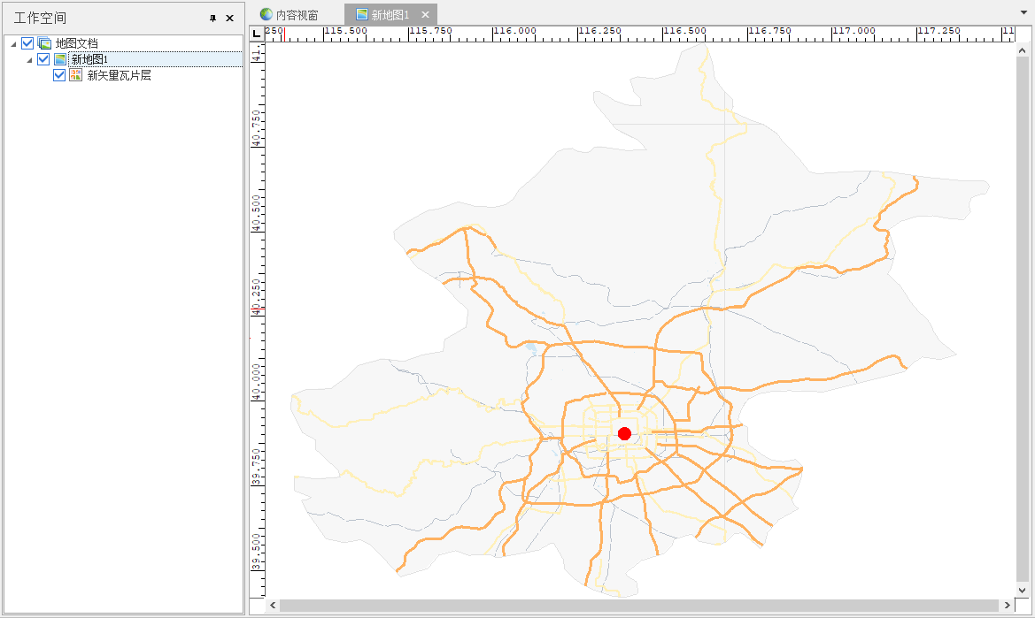1035x618 pixels.
Task: Select the 新矢量瓦片层 layer label
Action: tap(119, 75)
